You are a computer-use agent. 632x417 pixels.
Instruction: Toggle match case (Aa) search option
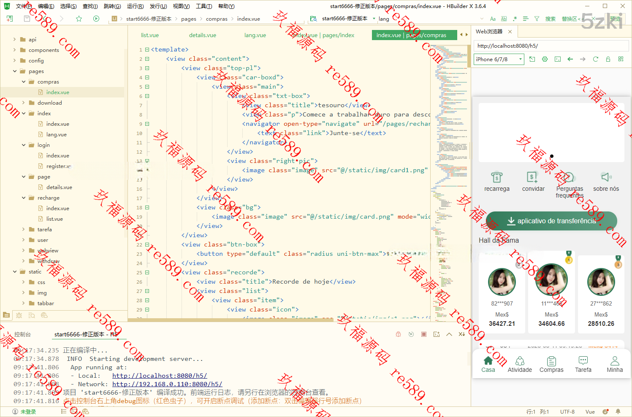pos(493,19)
